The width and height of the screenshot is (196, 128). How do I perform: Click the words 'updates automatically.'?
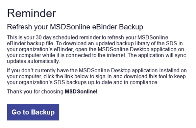[33, 61]
